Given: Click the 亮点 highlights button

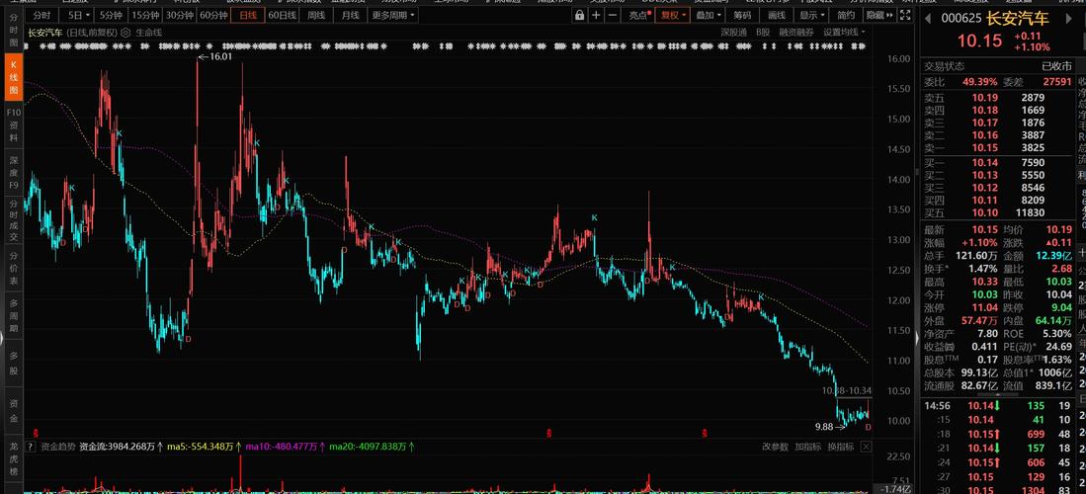Looking at the screenshot, I should [x=639, y=15].
